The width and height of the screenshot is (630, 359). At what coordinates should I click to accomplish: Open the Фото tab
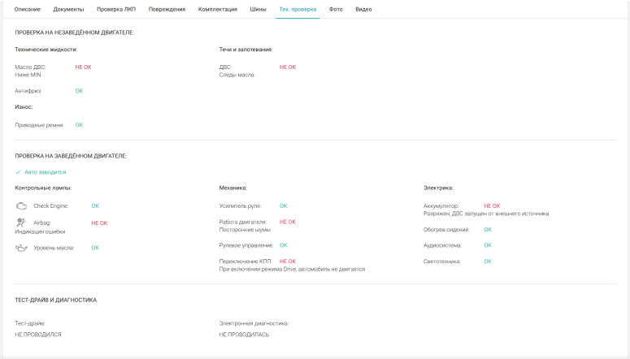[336, 9]
